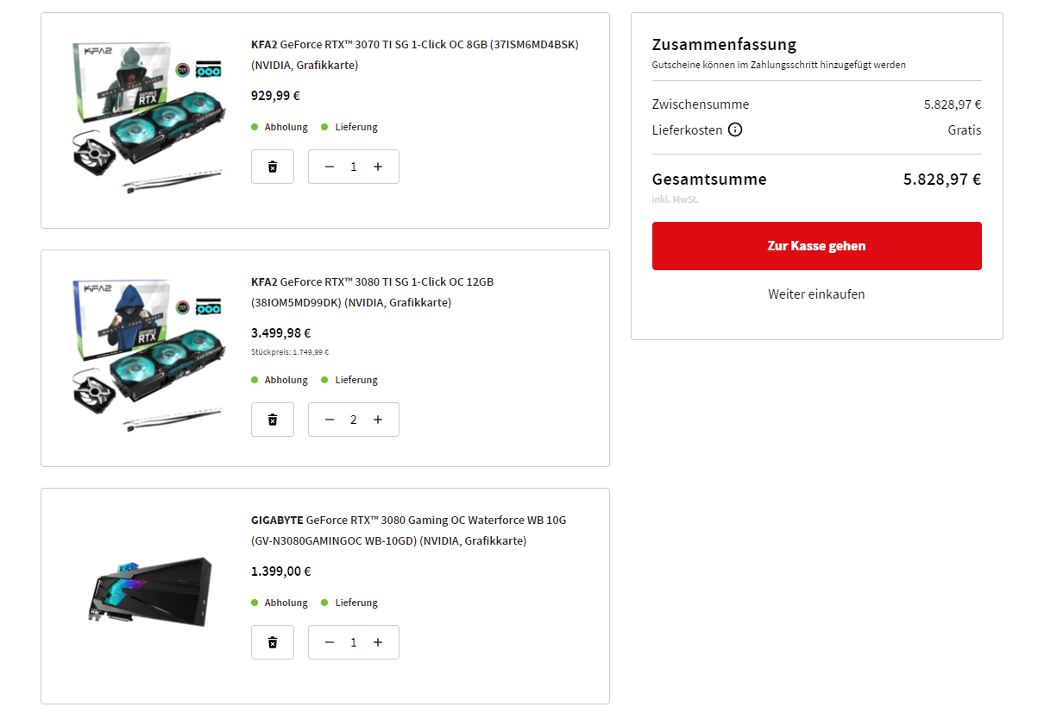
Task: Click quantity field of GIGABYTE RTX 3080
Action: coord(354,642)
